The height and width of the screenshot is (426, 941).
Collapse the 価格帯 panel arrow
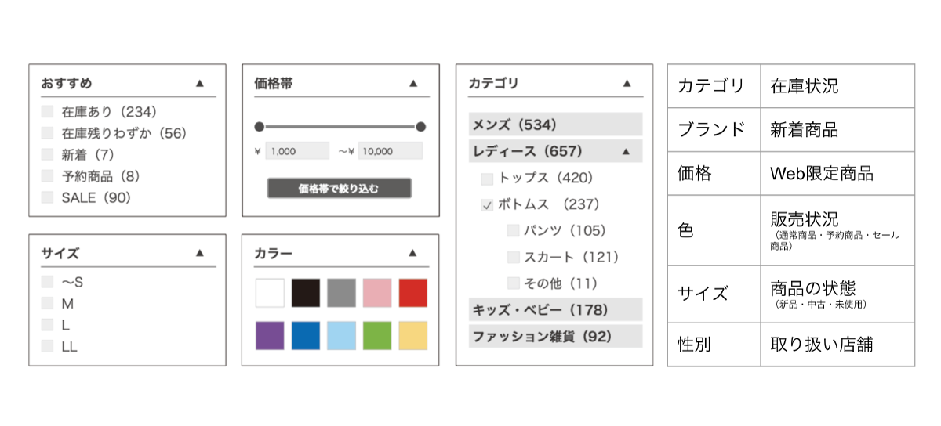413,82
